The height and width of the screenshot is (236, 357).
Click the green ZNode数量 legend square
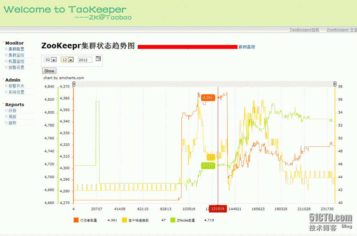coord(173,220)
